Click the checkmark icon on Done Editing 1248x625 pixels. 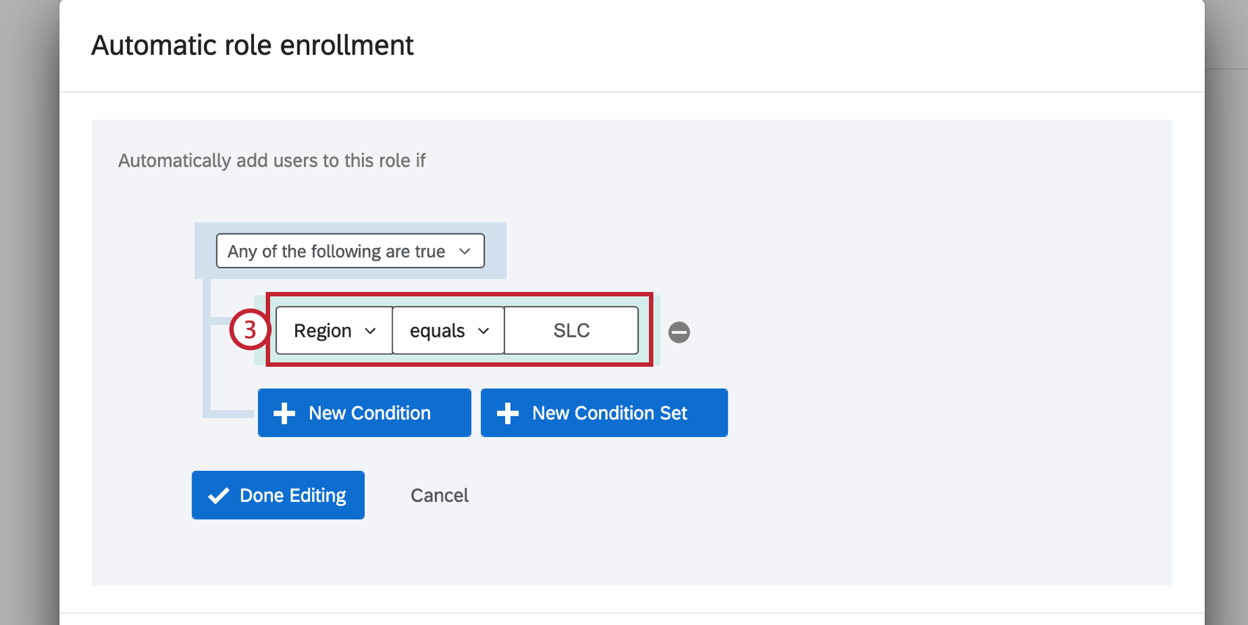(x=218, y=496)
